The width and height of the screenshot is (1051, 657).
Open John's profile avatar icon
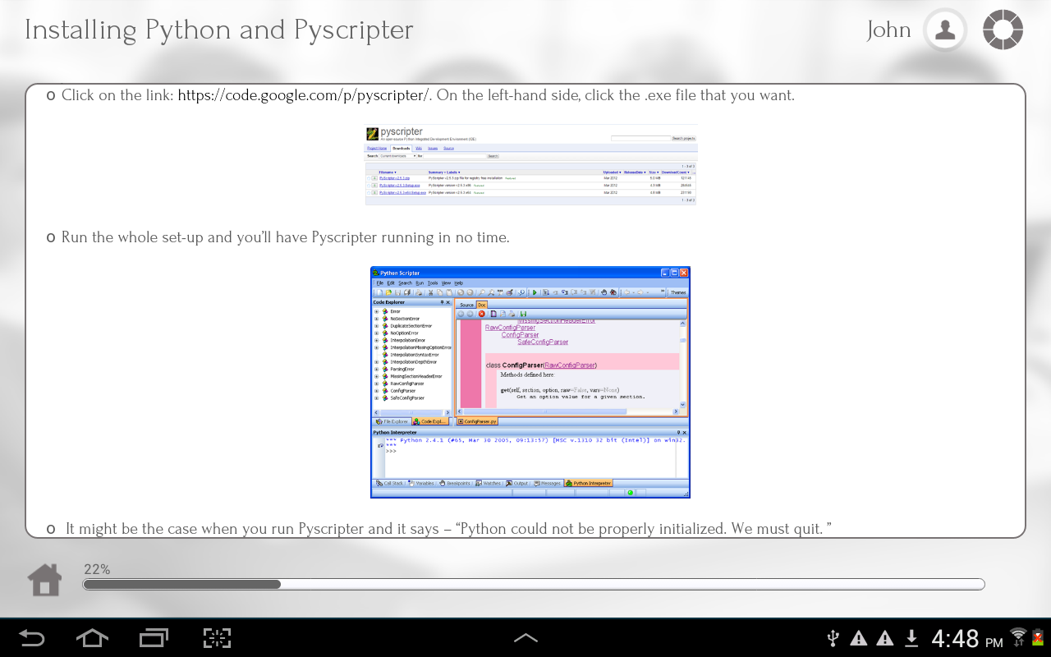pyautogui.click(x=944, y=30)
